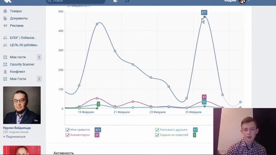Click the Активность heading
Screen dimensions: 276x155
click(x=63, y=153)
